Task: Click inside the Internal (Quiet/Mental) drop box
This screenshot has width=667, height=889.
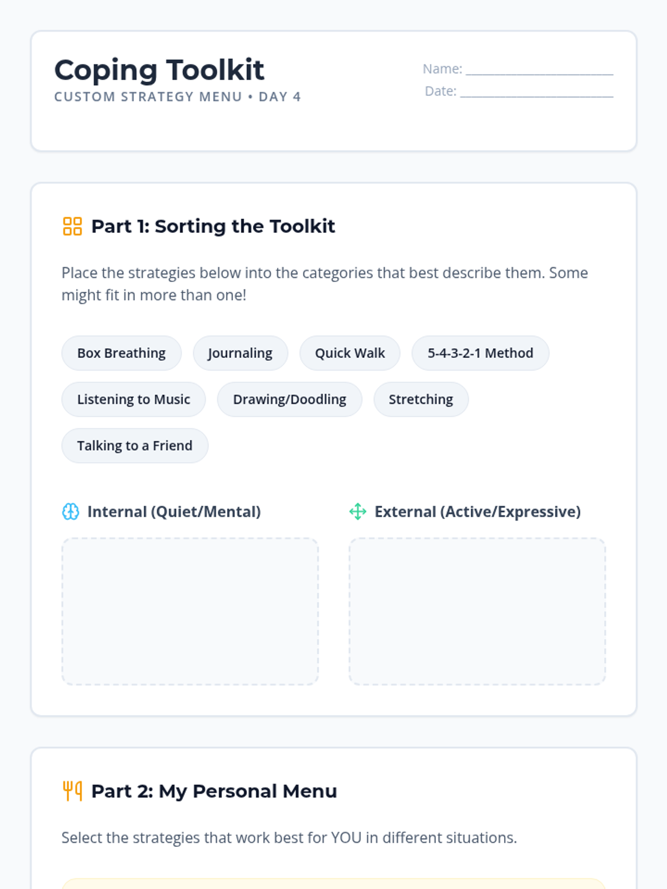Action: [x=190, y=611]
